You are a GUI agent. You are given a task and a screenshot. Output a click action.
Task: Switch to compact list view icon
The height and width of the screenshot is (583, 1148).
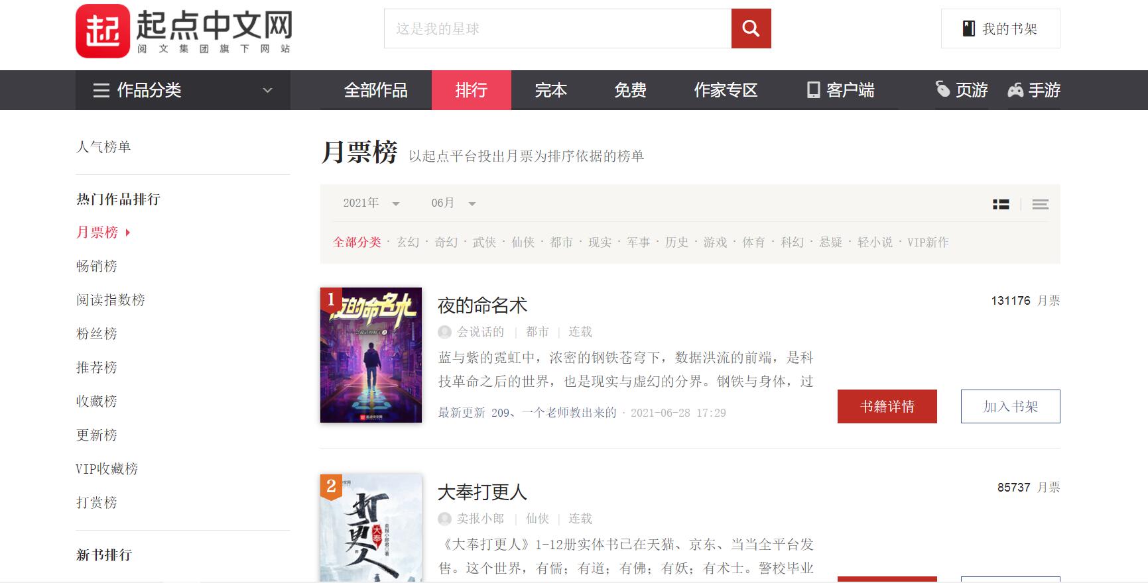point(1040,205)
